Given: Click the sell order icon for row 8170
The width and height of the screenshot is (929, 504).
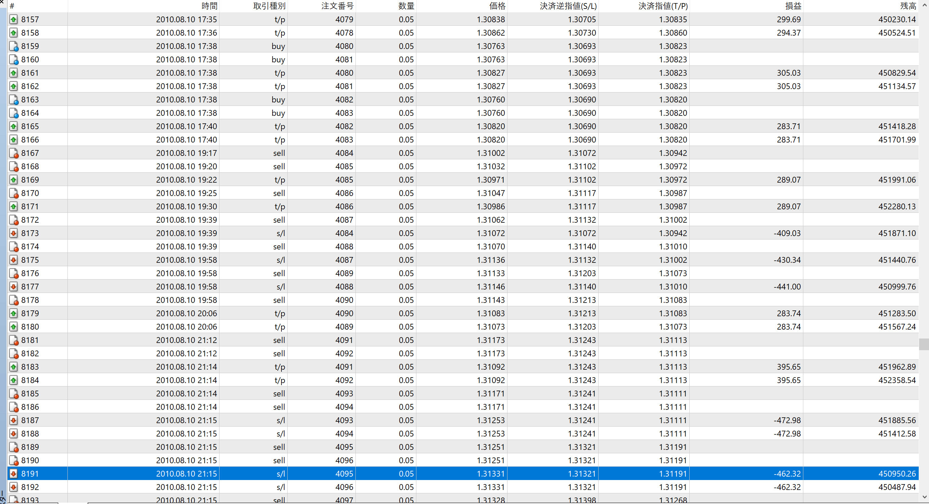Looking at the screenshot, I should (x=13, y=193).
